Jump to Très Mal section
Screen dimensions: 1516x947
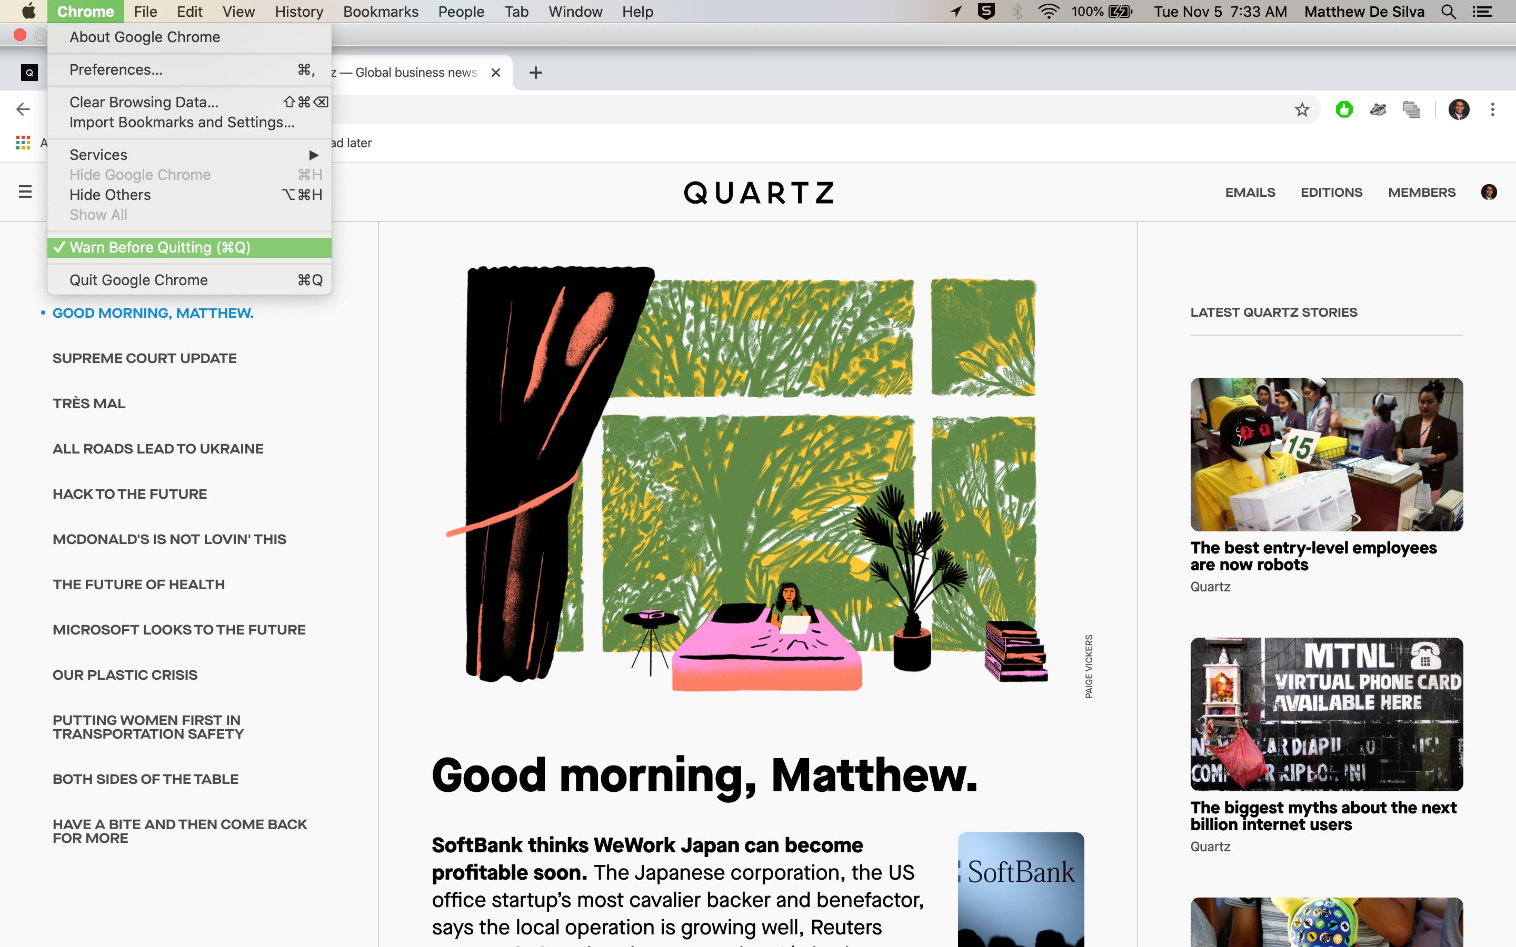(89, 404)
